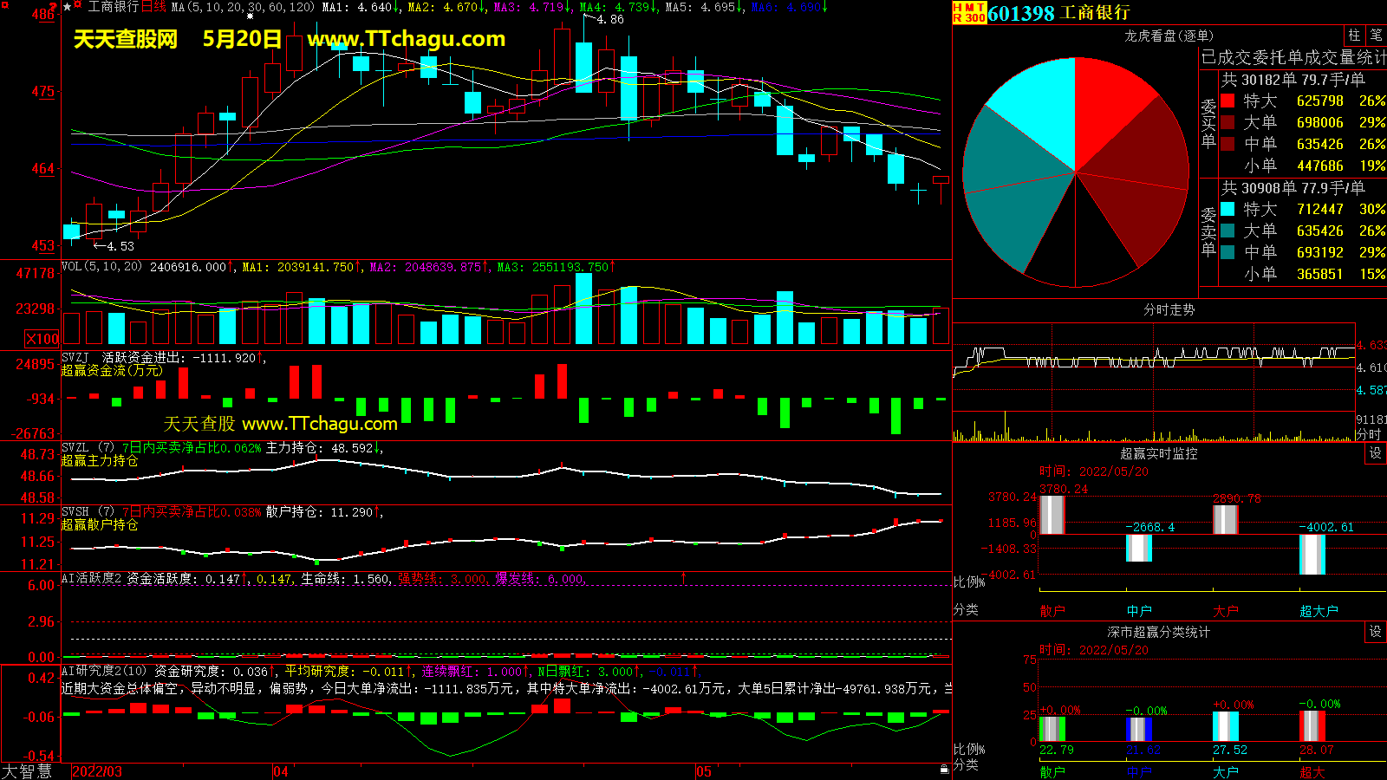Open 设 settings for 超赢实时监控
The width and height of the screenshot is (1387, 780).
pos(1375,453)
